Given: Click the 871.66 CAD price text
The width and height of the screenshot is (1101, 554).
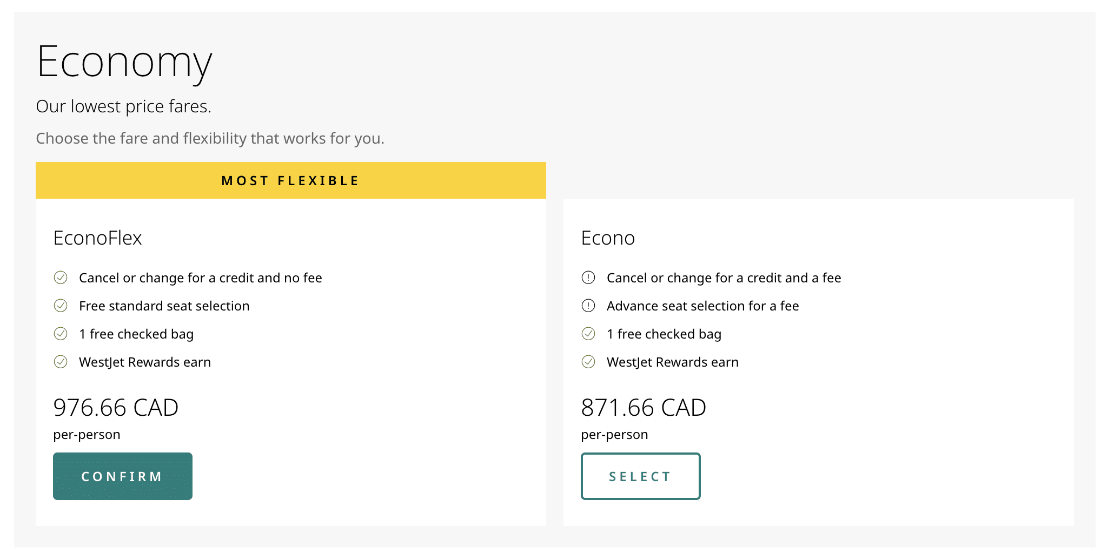Looking at the screenshot, I should 644,408.
